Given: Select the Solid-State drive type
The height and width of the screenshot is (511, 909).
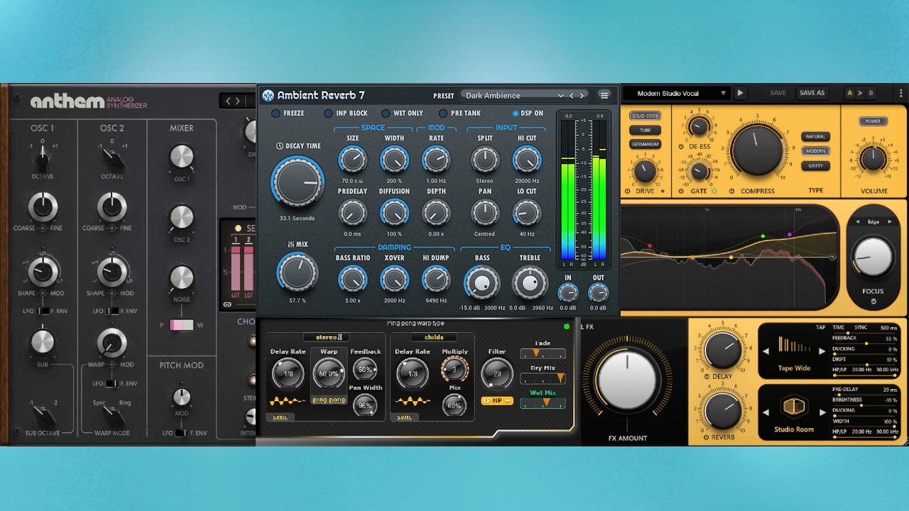Looking at the screenshot, I should [645, 116].
